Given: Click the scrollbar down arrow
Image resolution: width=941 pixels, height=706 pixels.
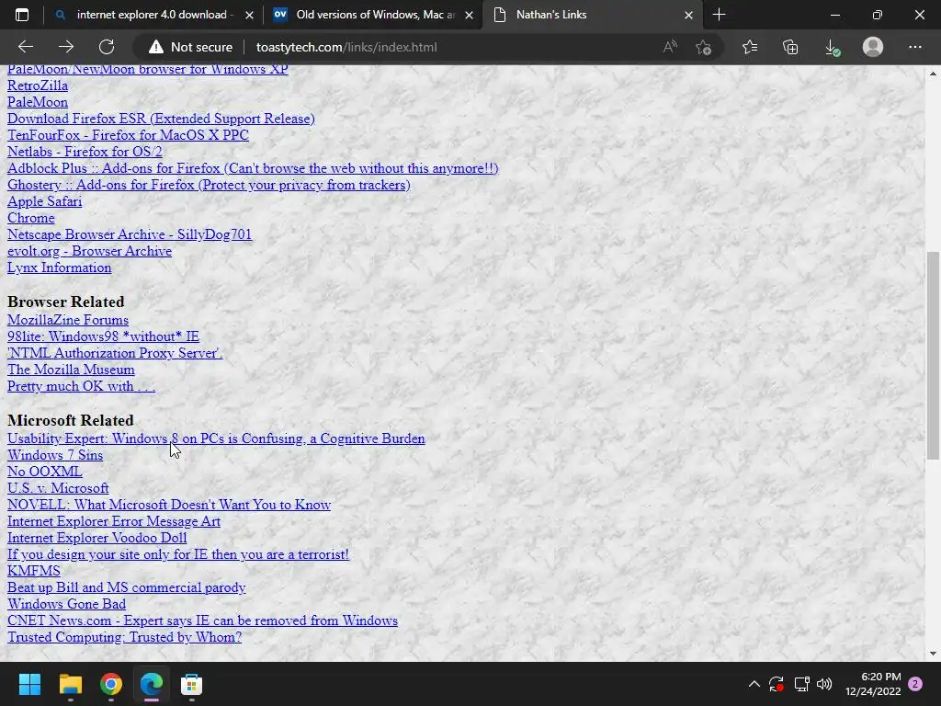Looking at the screenshot, I should coord(933,654).
